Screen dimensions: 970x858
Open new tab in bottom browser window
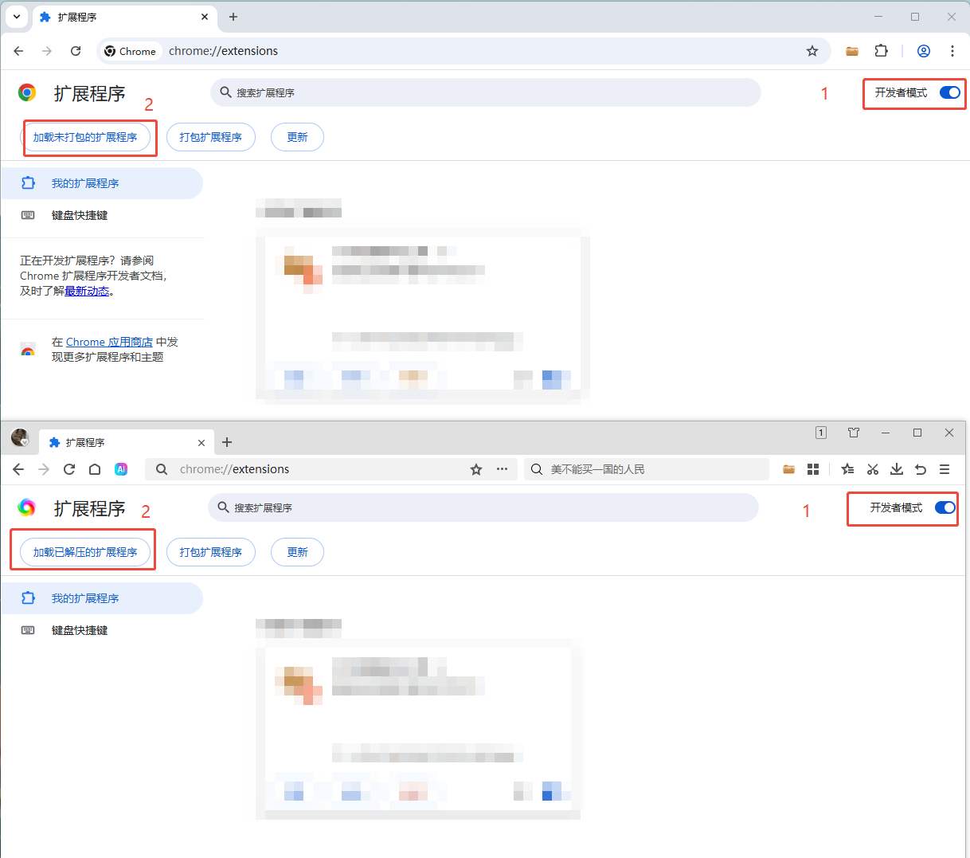pos(227,442)
